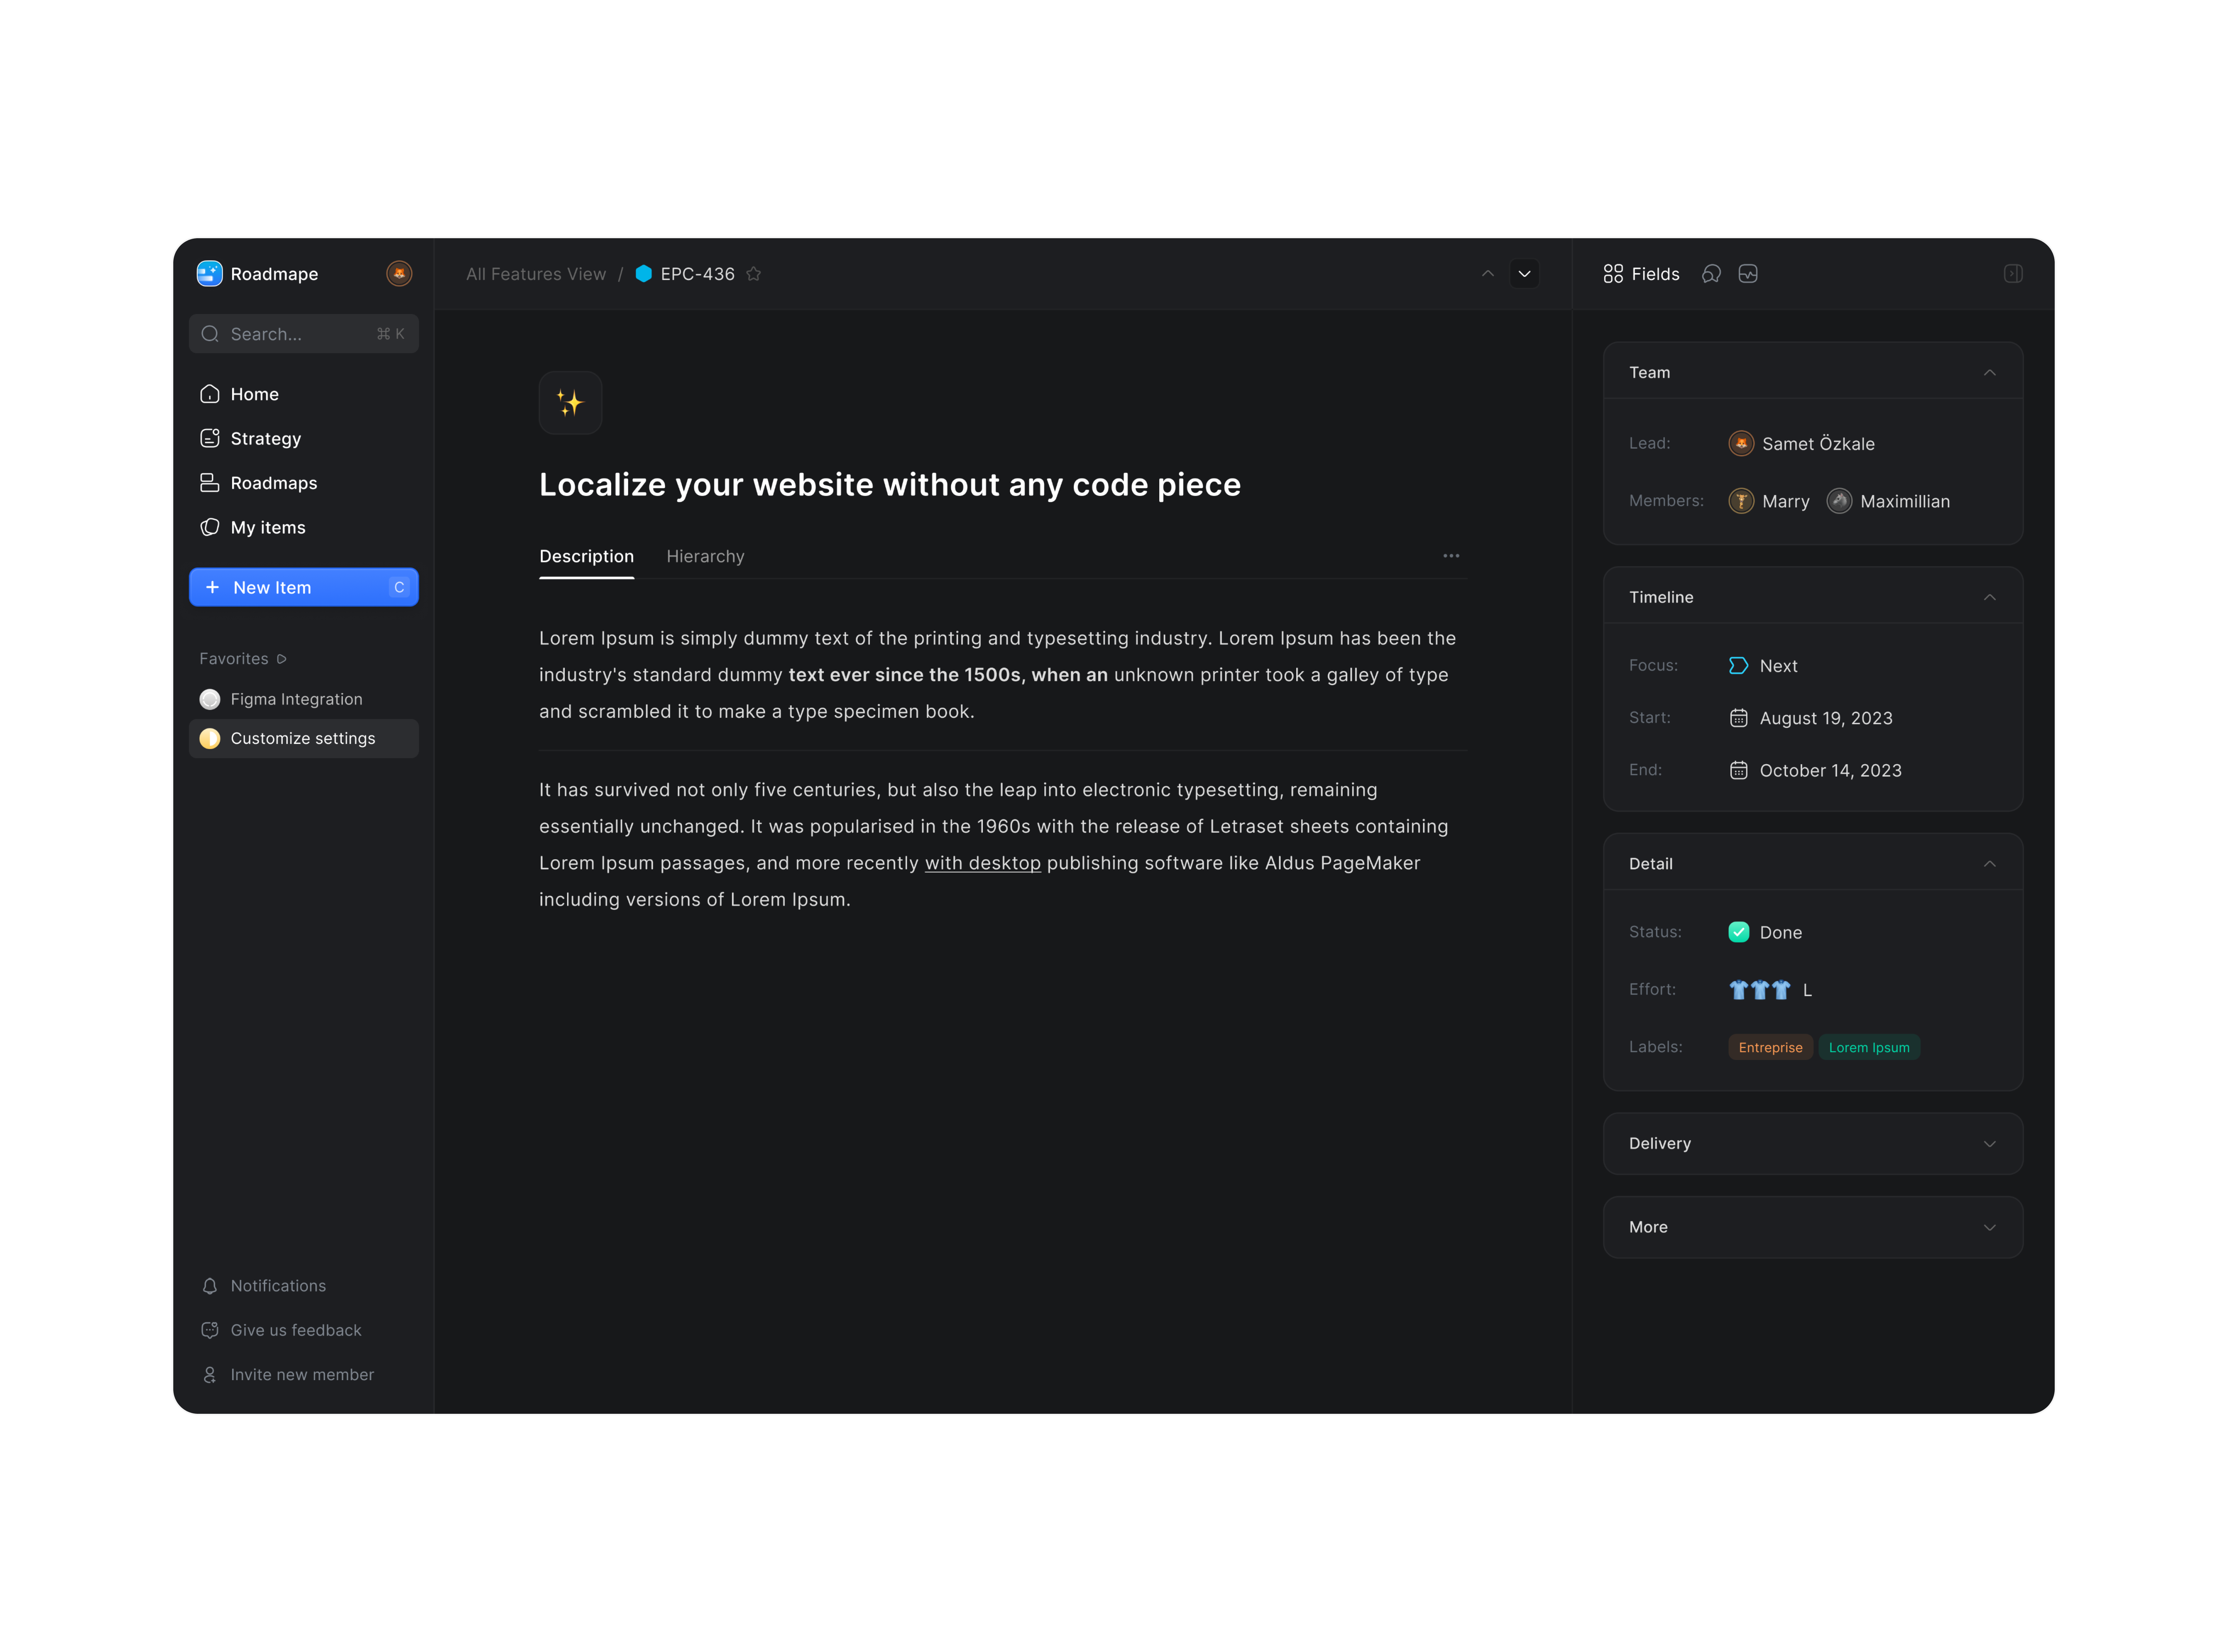Toggle the Favorites section arrow

tap(282, 659)
